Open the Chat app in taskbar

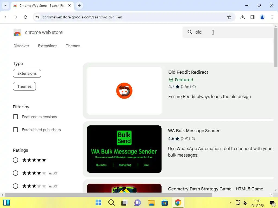coord(138,203)
